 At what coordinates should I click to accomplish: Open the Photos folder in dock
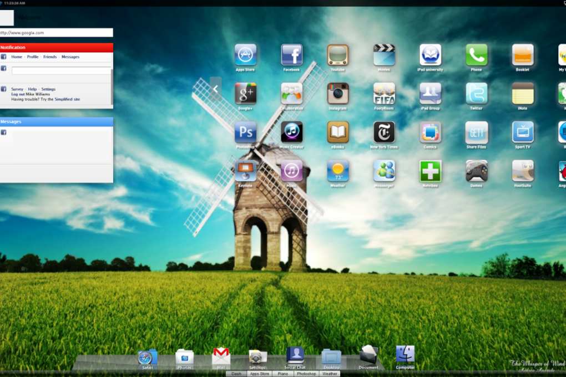tap(184, 357)
